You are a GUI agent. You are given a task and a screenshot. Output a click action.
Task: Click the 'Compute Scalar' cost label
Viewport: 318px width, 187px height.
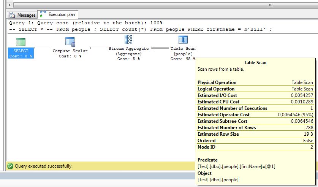click(70, 53)
